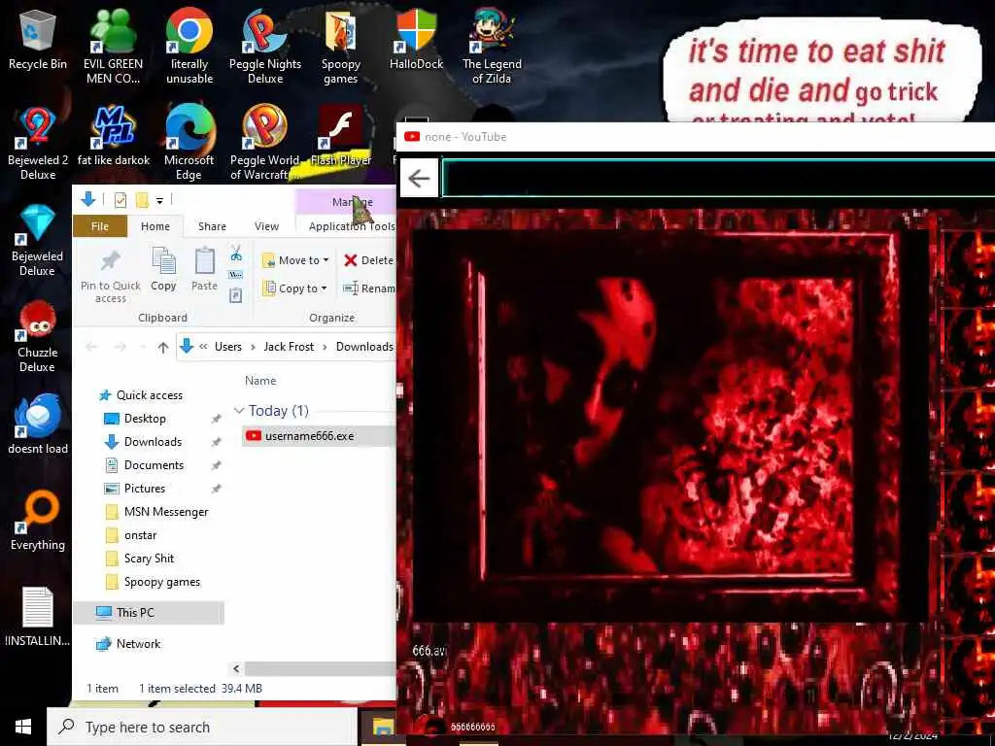The height and width of the screenshot is (746, 995).
Task: Click the Rename button in ribbon
Action: tap(369, 288)
